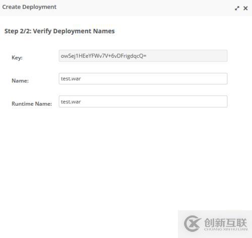This screenshot has width=252, height=238.
Task: Close the Create Deployment dialog
Action: tap(245, 8)
